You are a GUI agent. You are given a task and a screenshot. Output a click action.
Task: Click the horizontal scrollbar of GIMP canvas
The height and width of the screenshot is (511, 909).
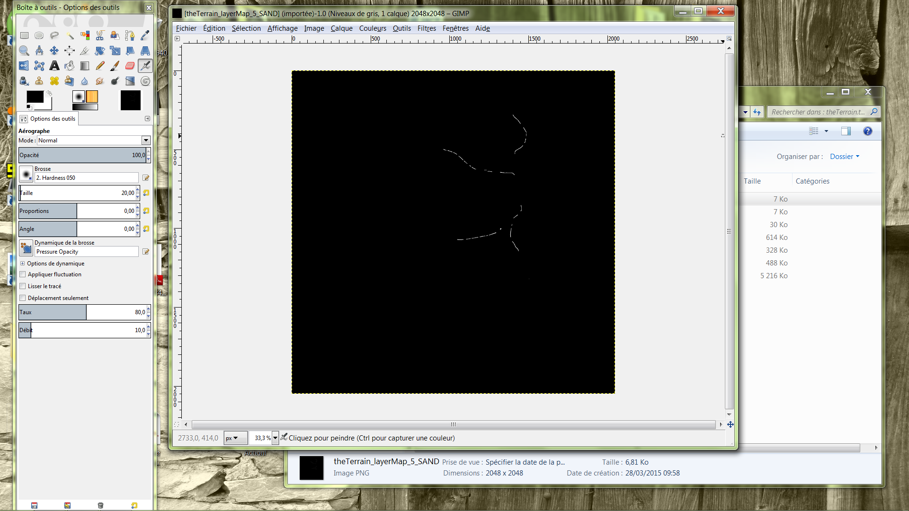[454, 424]
